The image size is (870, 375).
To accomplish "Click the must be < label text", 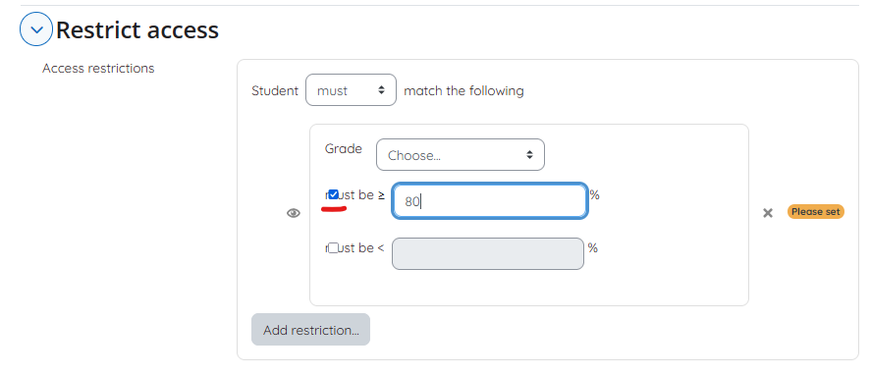I will coord(354,248).
